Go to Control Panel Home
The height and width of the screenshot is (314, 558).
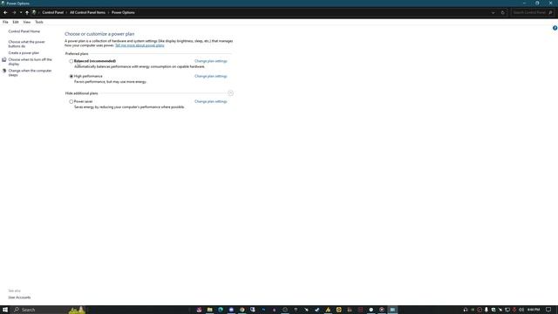(x=24, y=31)
